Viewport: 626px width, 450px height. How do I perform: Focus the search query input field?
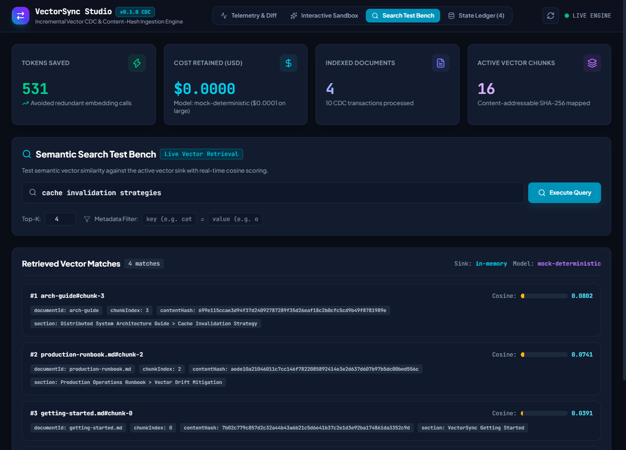(273, 193)
